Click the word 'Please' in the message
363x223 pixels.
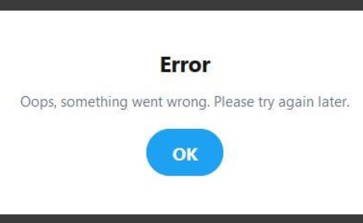coord(234,101)
